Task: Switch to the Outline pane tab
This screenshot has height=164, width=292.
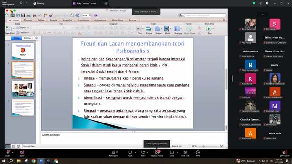Action: [x=27, y=38]
